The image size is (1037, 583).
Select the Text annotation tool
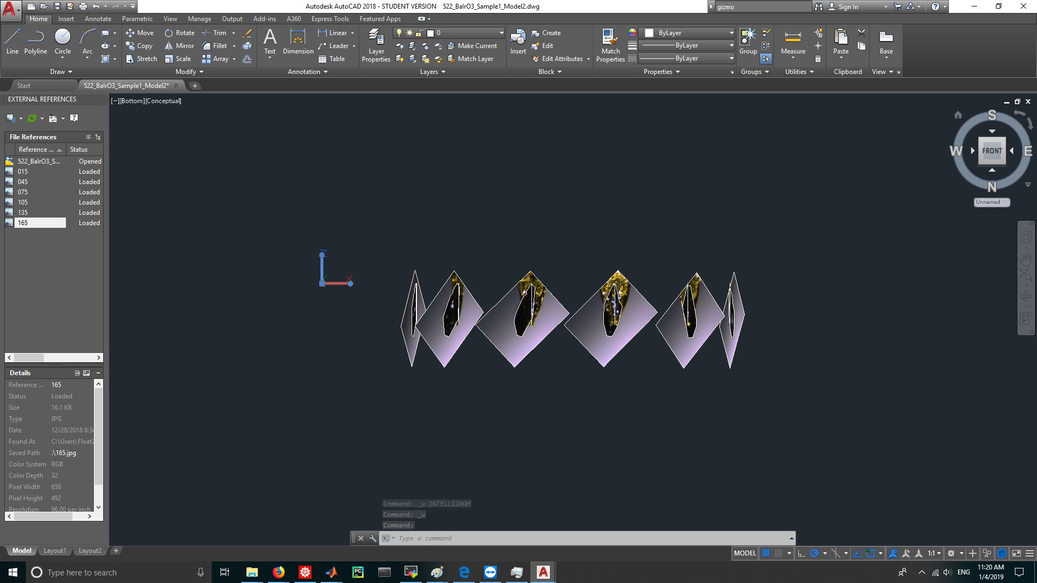tap(270, 42)
